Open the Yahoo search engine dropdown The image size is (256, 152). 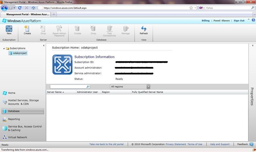point(202,8)
